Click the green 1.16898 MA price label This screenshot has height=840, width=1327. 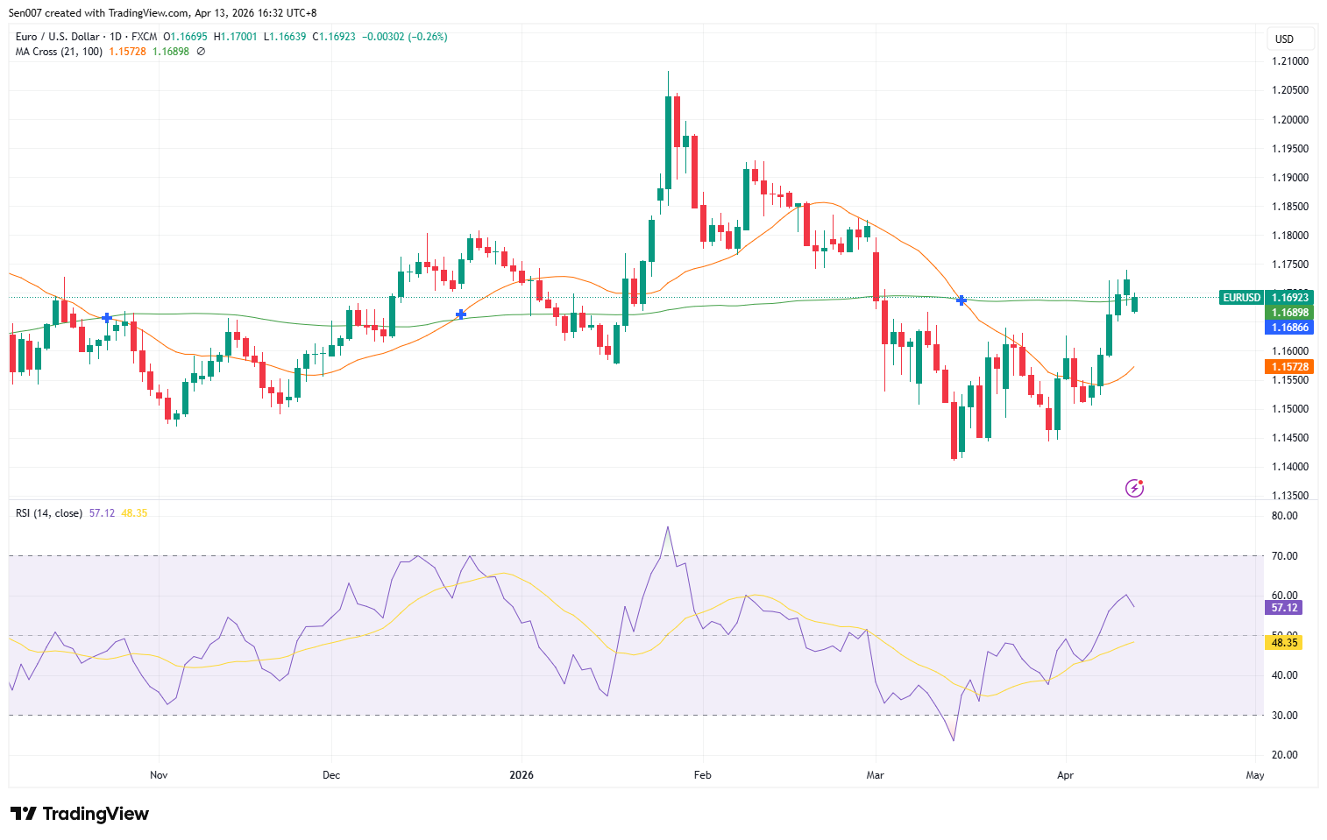(x=1288, y=313)
